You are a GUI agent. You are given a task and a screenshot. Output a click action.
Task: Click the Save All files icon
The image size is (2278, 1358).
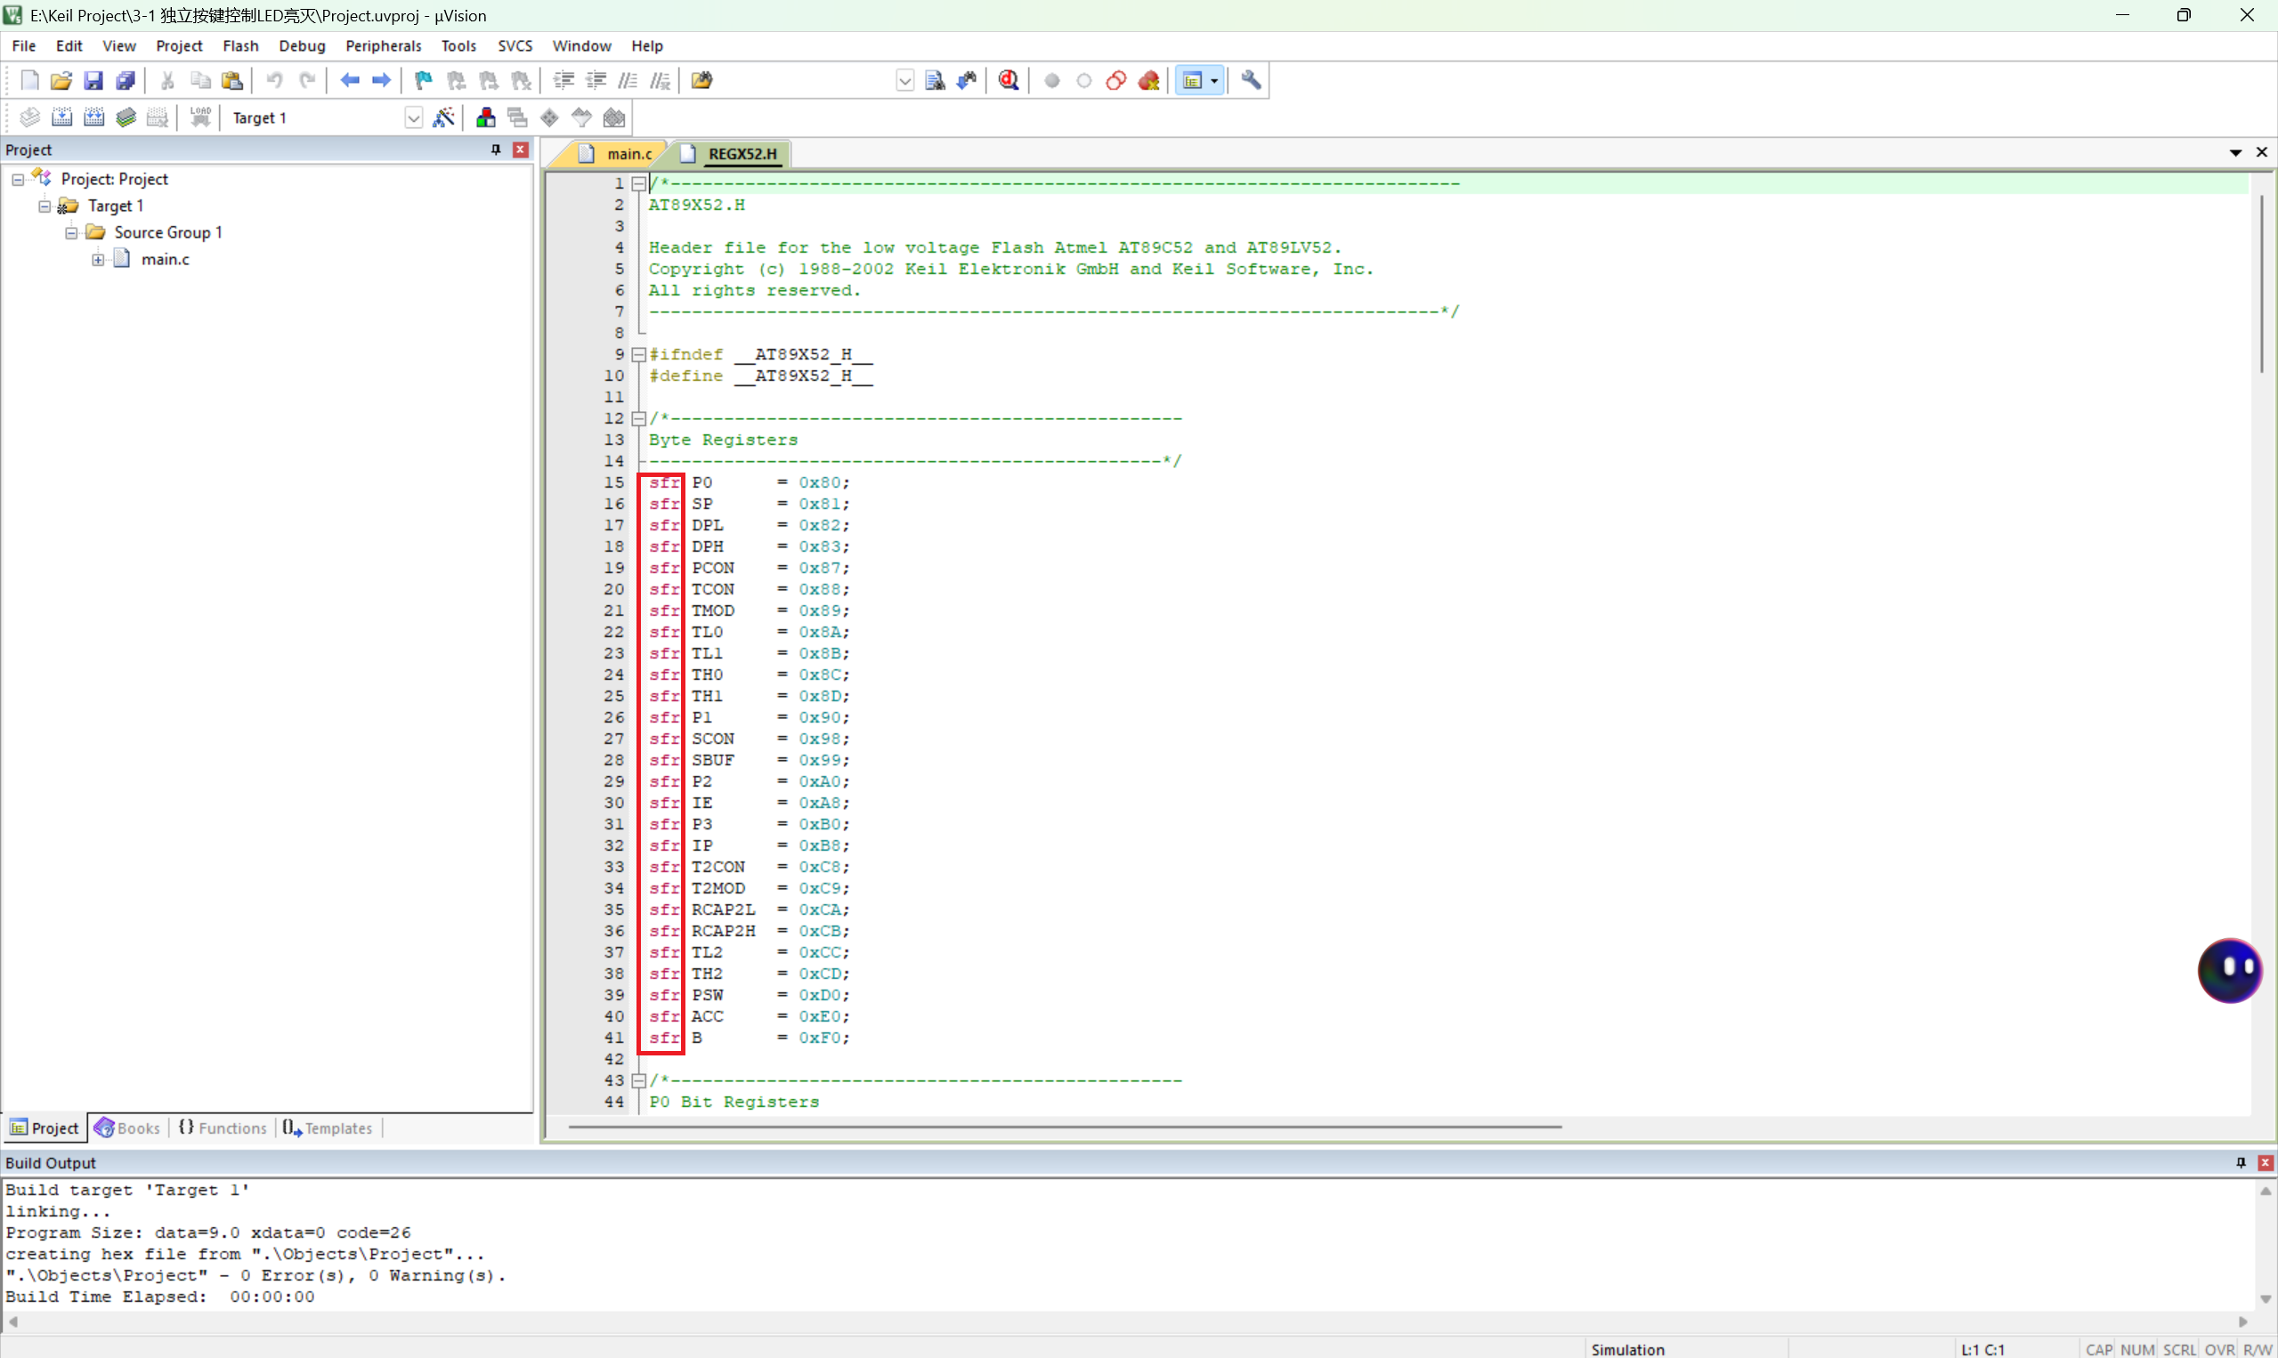point(126,80)
